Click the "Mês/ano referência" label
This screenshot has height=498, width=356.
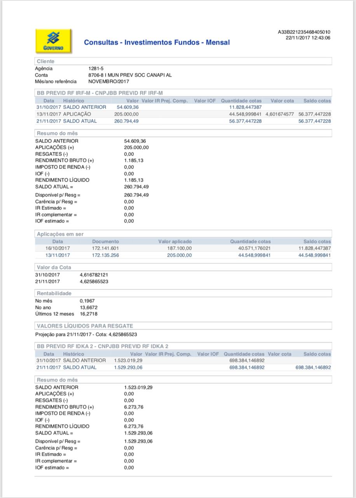click(56, 81)
